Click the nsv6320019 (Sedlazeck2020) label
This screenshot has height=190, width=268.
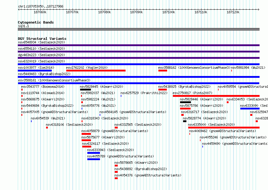[42, 61]
